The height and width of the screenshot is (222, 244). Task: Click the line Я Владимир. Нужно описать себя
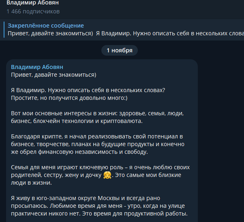(88, 90)
